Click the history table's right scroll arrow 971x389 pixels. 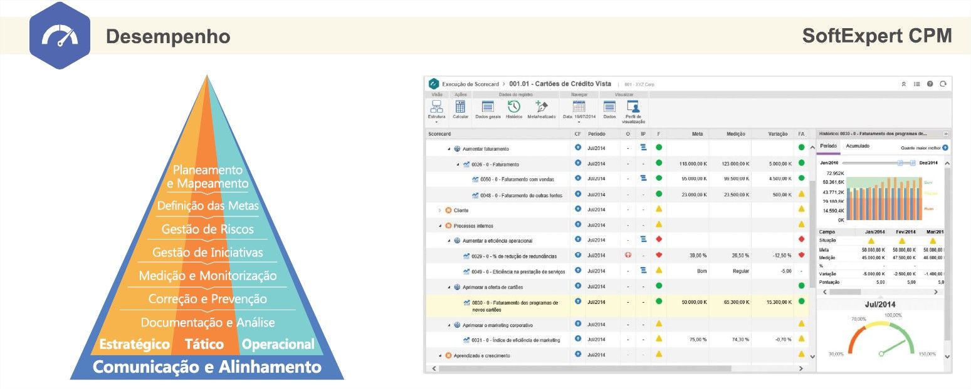[x=935, y=291]
